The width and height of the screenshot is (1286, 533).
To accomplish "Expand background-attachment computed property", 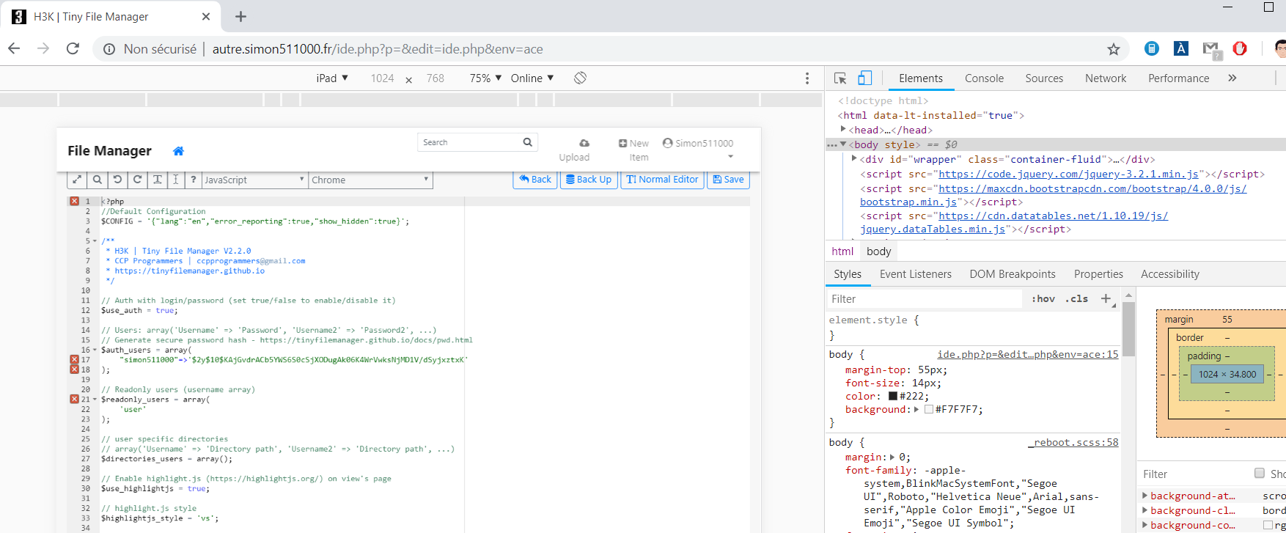I will (x=1145, y=496).
